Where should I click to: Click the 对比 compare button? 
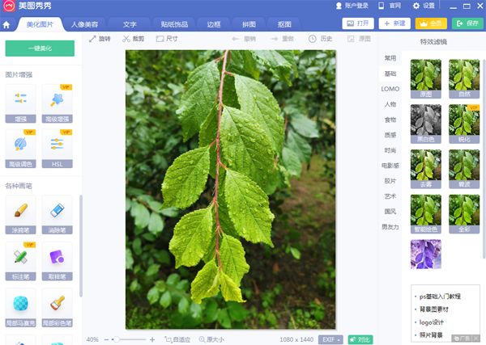coord(360,339)
